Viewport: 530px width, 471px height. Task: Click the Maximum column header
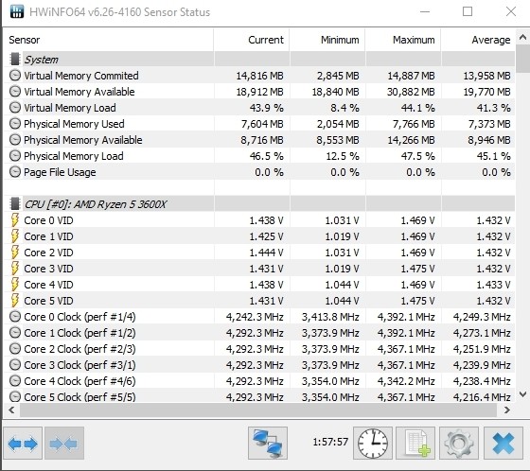pos(403,40)
